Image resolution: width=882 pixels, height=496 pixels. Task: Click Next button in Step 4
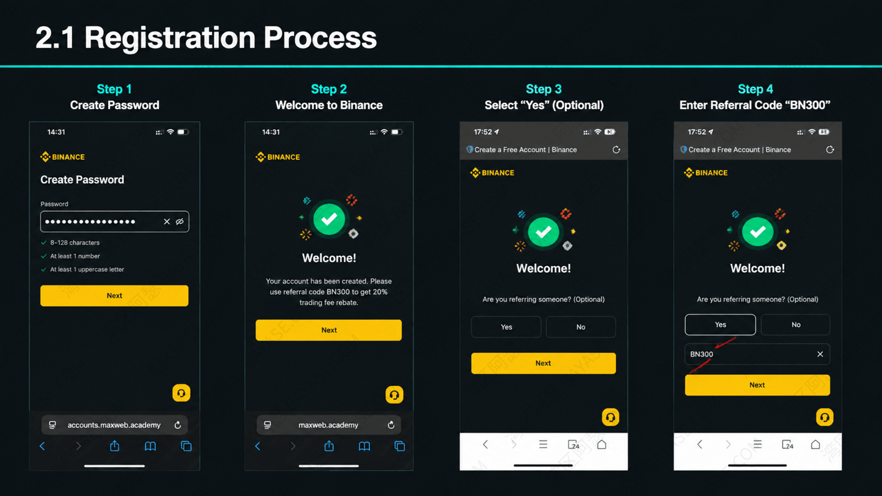coord(757,385)
